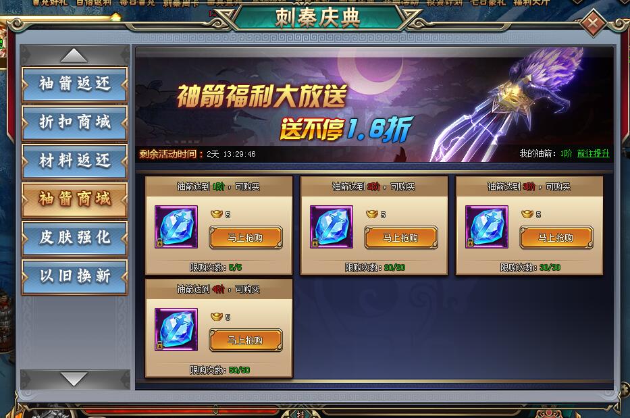Click the blue crystal item for tier 2
Image resolution: width=630 pixels, height=418 pixels.
(331, 227)
